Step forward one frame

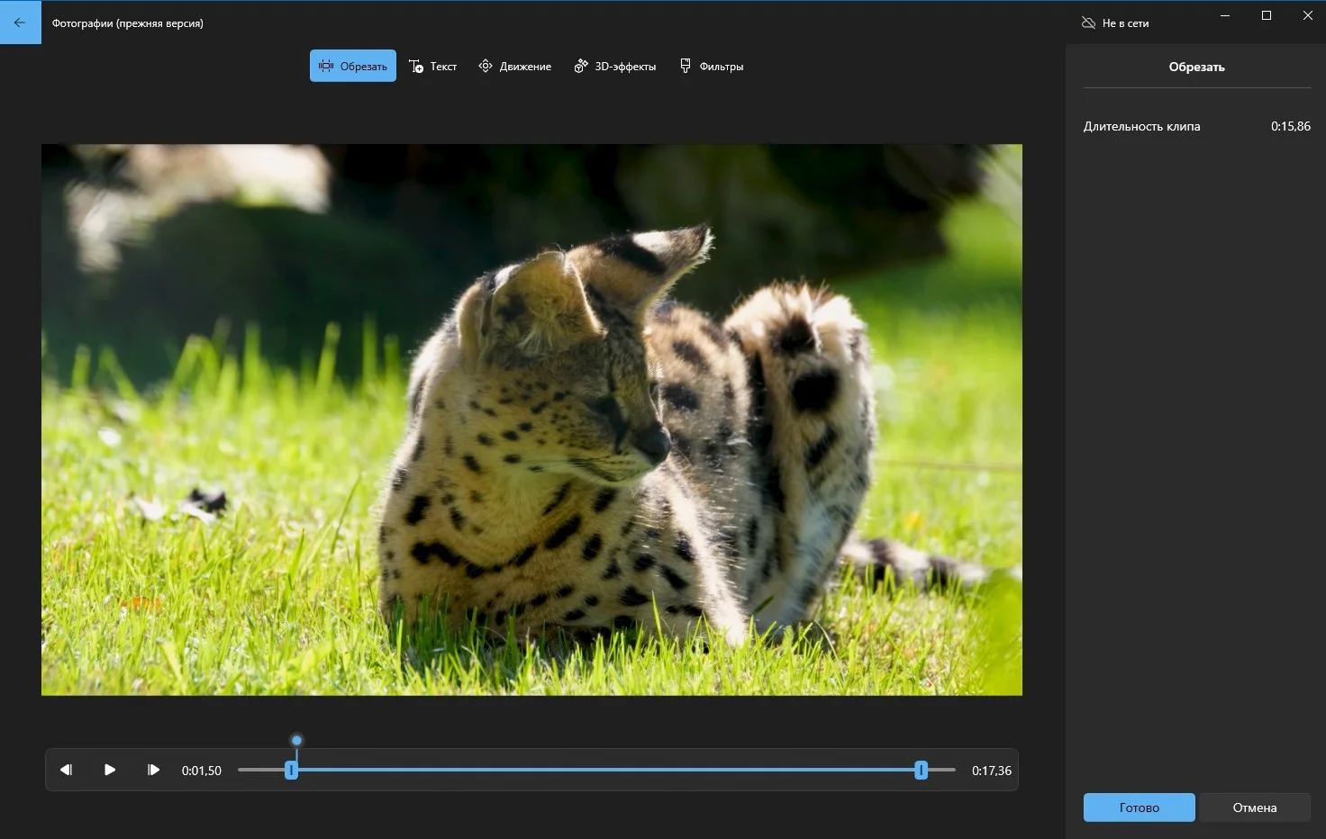click(x=153, y=770)
